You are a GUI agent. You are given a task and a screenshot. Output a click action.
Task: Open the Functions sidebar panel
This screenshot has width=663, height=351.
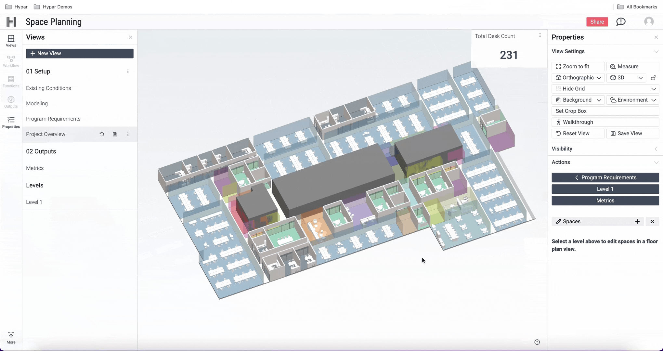coord(11,82)
